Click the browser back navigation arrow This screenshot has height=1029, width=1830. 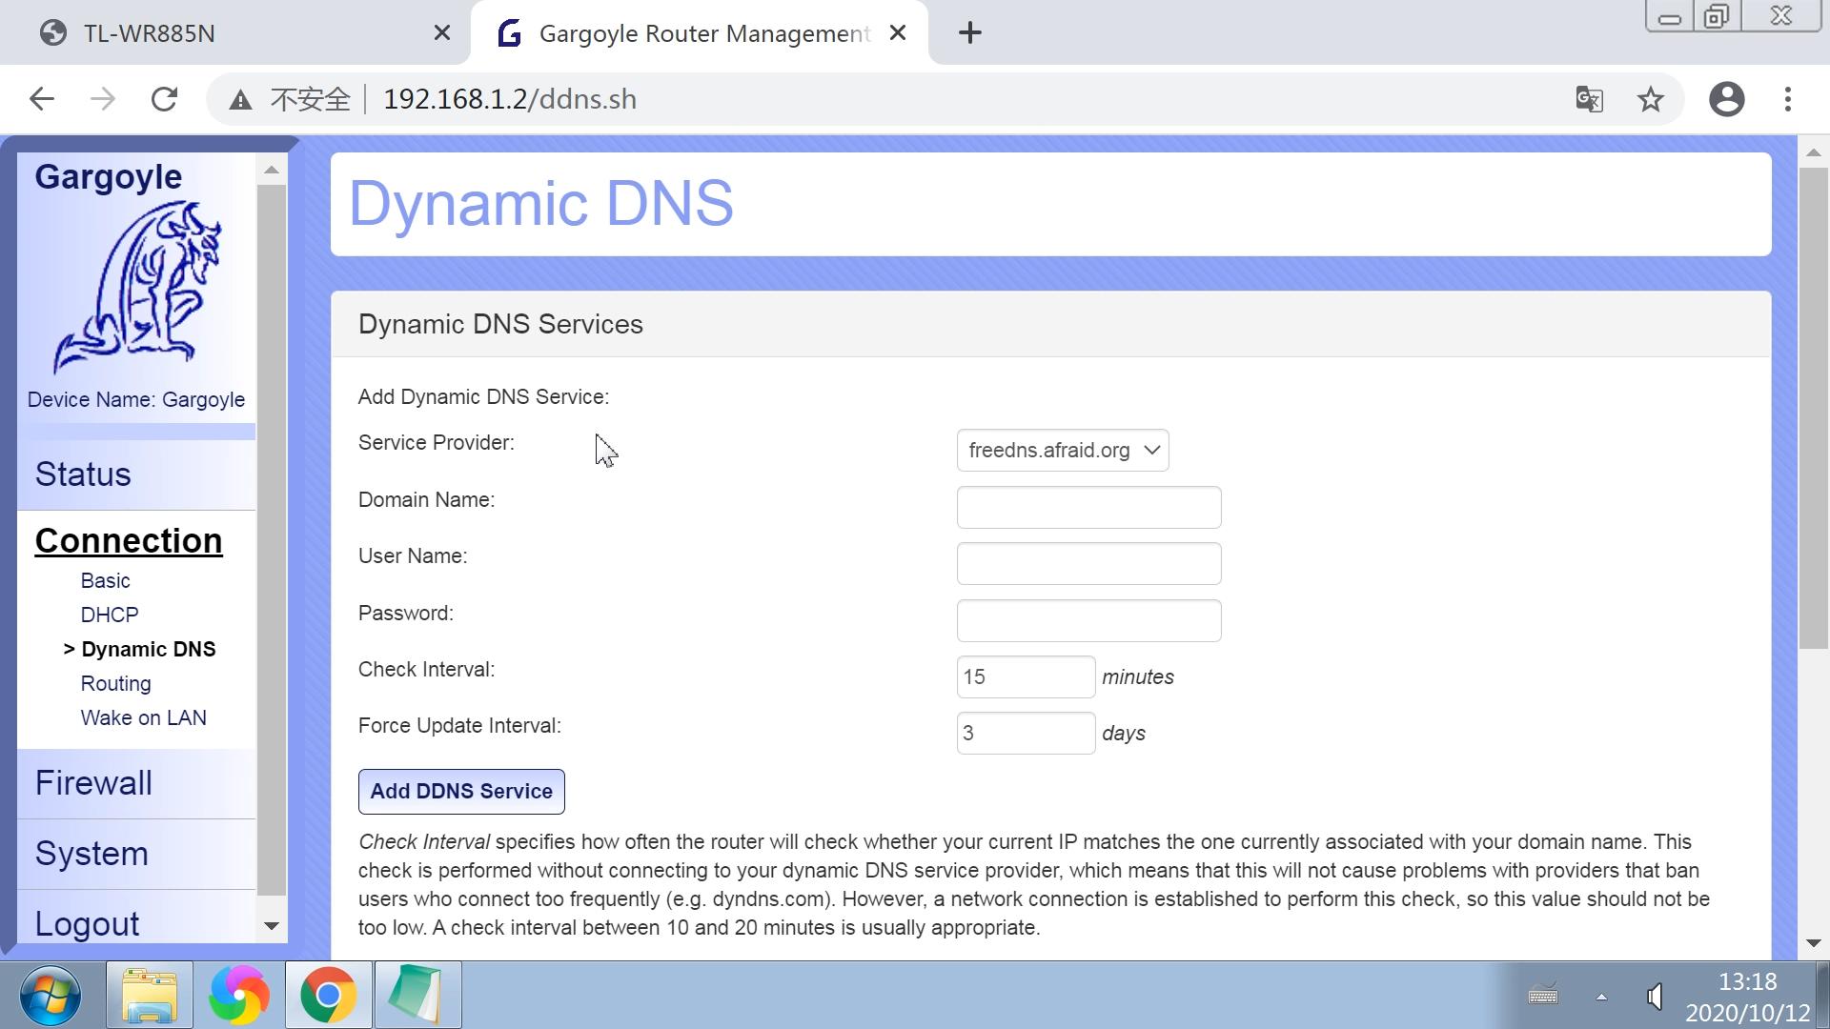pos(44,98)
